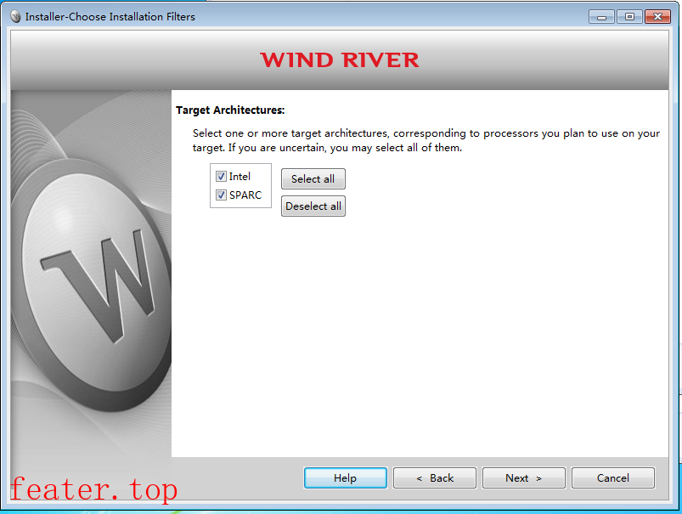Click the installer icon in title bar
Screen dimensions: 682x514
[15, 16]
